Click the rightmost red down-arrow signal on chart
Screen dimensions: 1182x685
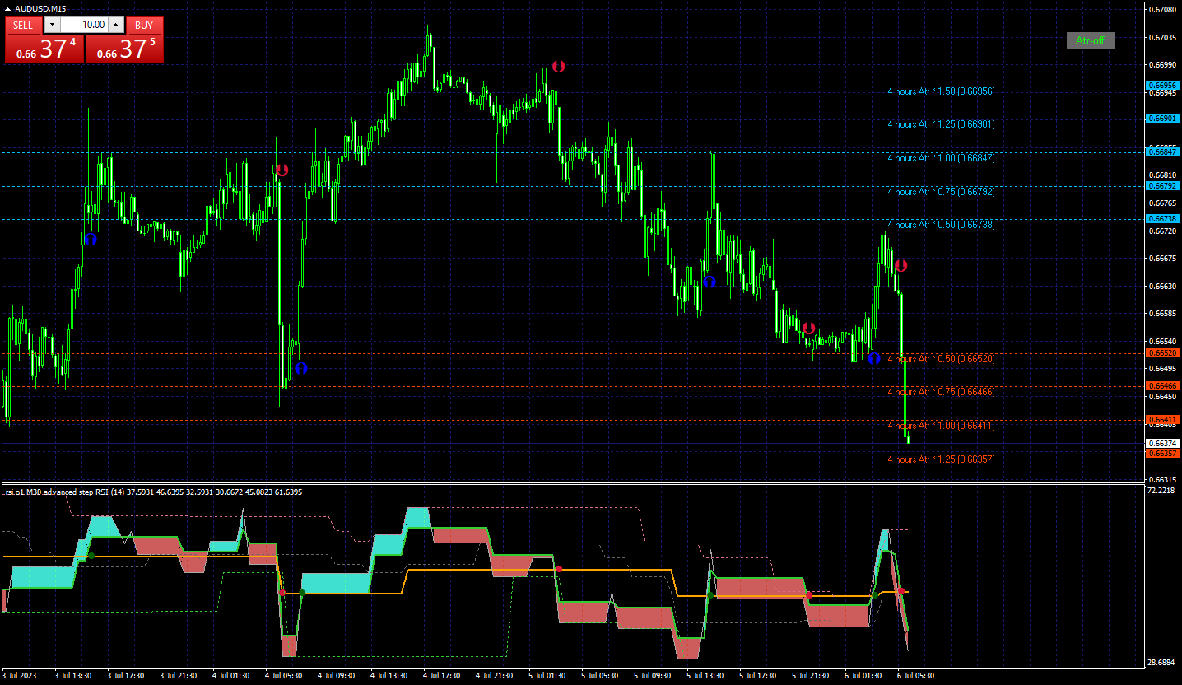tap(900, 266)
